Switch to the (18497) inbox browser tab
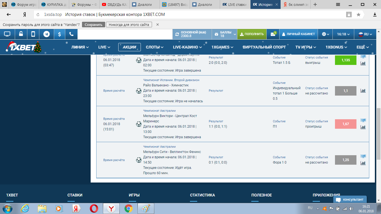The height and width of the screenshot is (214, 381). coord(175,4)
